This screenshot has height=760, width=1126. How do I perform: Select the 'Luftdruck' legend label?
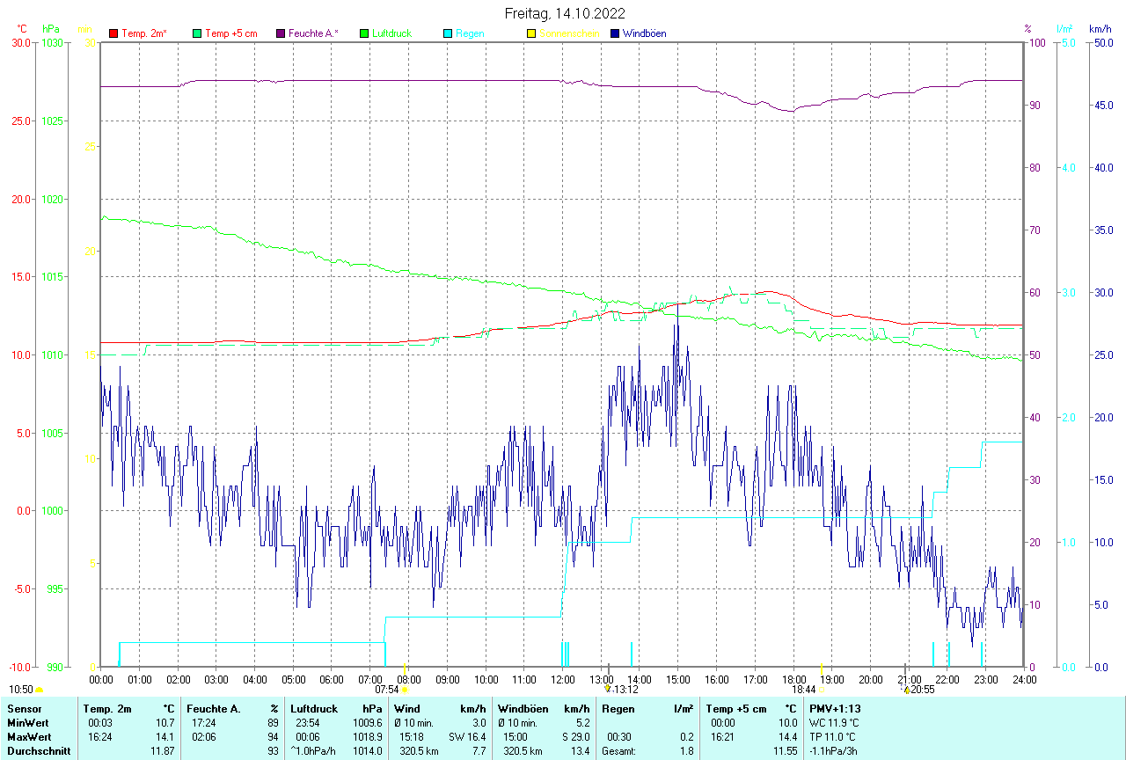point(391,33)
